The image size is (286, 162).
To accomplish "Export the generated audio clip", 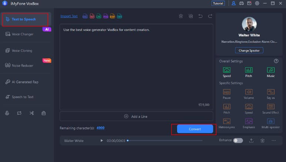I will (x=251, y=140).
